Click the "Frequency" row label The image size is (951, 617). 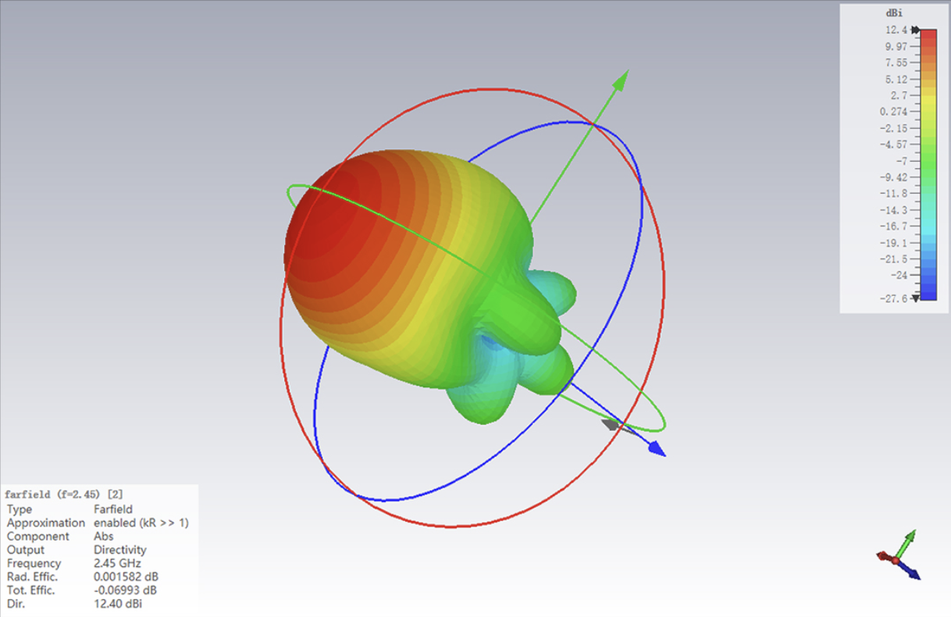point(34,563)
